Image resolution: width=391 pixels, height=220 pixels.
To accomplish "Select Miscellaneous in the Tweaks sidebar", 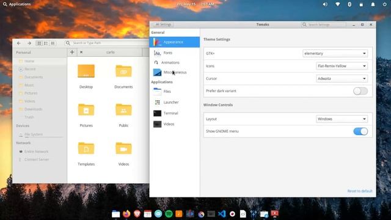I will coord(175,72).
